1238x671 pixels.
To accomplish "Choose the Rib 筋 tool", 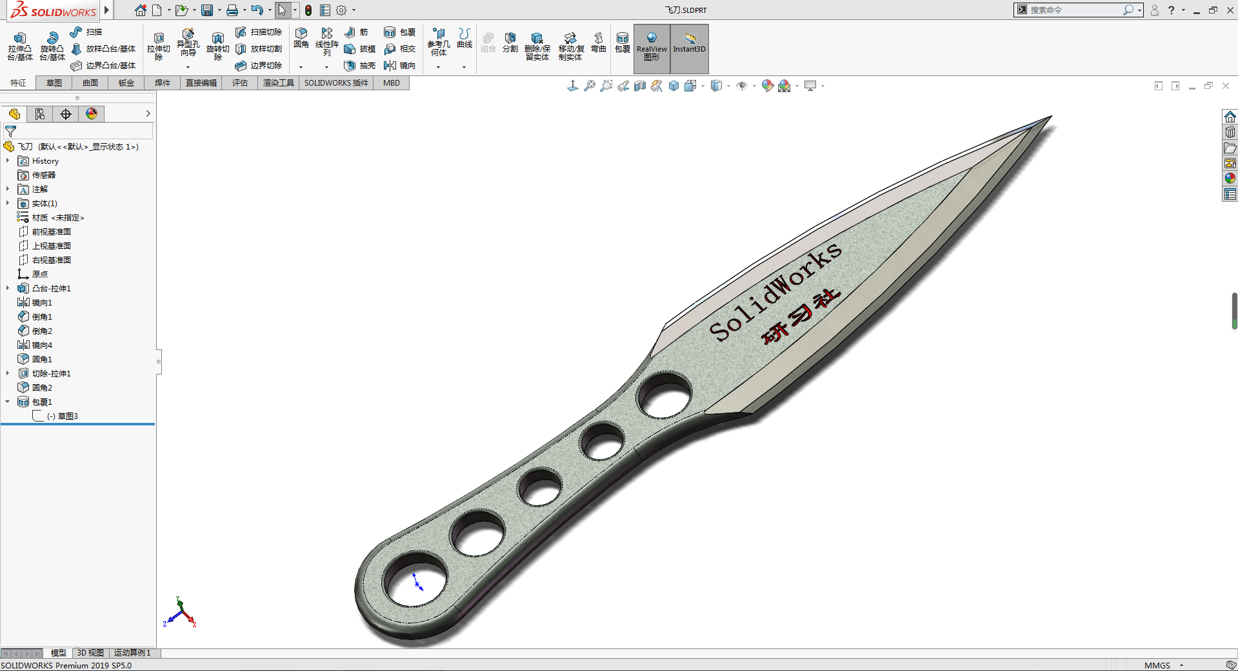I will click(357, 32).
